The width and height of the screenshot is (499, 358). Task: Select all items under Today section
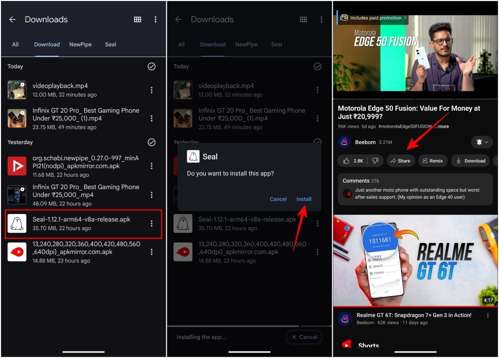152,67
